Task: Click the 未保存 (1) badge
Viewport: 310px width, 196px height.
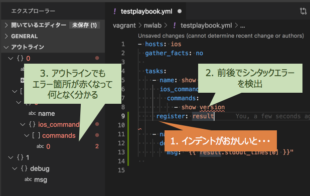Action: coord(84,25)
